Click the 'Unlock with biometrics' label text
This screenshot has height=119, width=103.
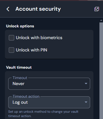point(39,38)
